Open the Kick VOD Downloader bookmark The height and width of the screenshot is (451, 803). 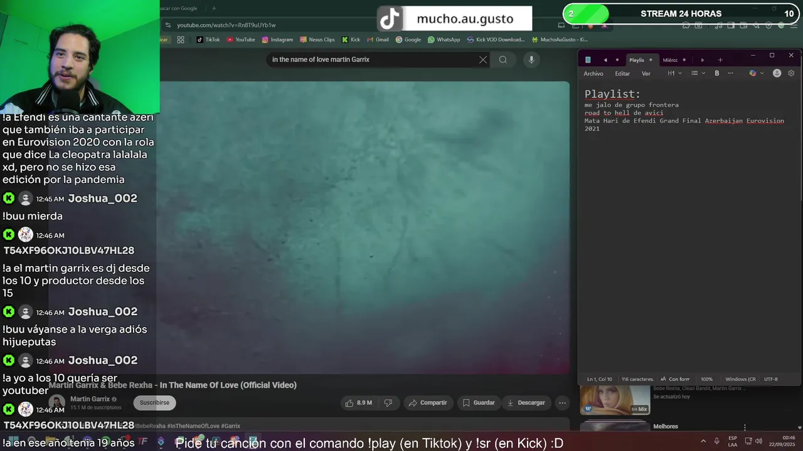coord(496,39)
